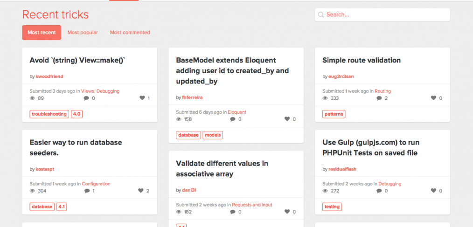The height and width of the screenshot is (227, 473).
Task: Open the Views category link
Action: tap(88, 91)
